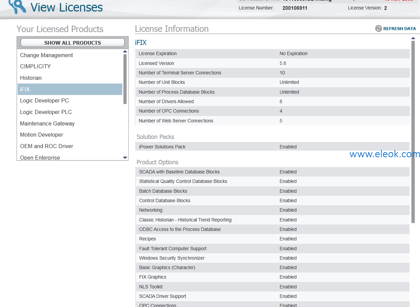Click Windows Security Synchronizer row
The width and height of the screenshot is (420, 307).
tap(272, 258)
